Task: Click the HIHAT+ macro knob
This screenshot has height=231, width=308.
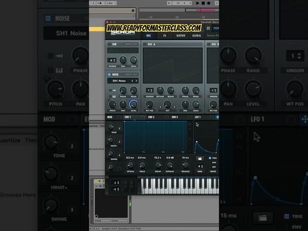Action: [111, 140]
